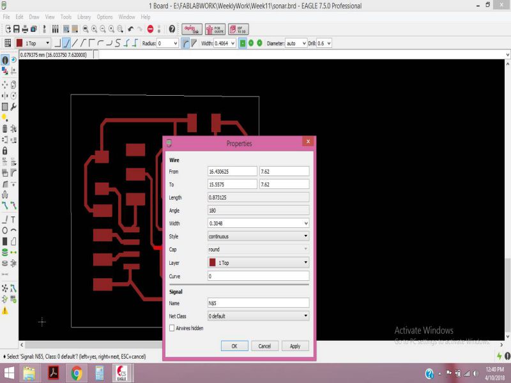Select the Mirror tool
Screen dimensions: 511x383
[x=5, y=96]
